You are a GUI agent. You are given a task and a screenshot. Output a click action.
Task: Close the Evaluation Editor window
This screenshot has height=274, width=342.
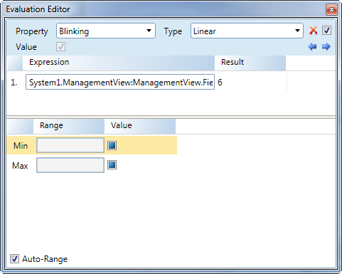pyautogui.click(x=331, y=10)
